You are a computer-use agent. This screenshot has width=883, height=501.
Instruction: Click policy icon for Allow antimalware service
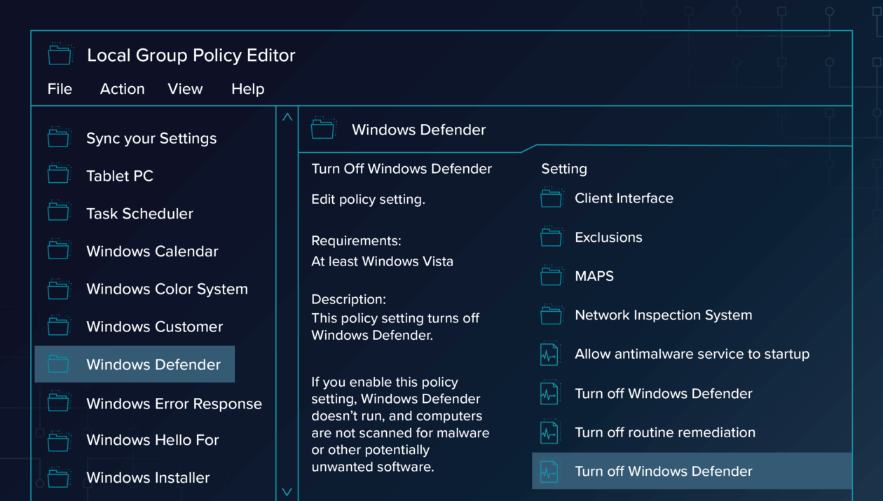(x=549, y=354)
